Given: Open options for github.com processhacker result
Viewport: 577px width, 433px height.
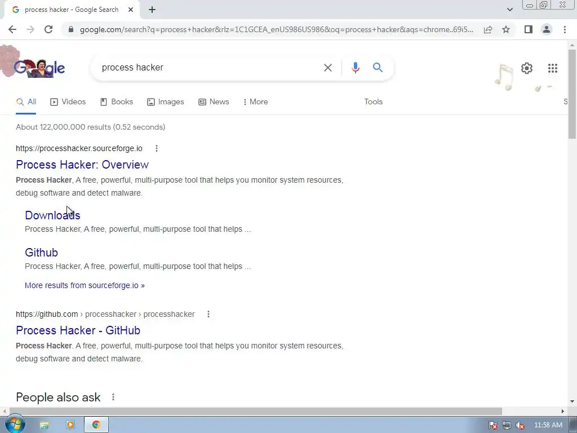Looking at the screenshot, I should click(x=208, y=314).
